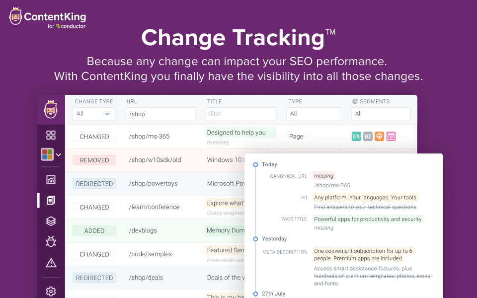
Task: Click the pink calendar segment badge
Action: 391,136
